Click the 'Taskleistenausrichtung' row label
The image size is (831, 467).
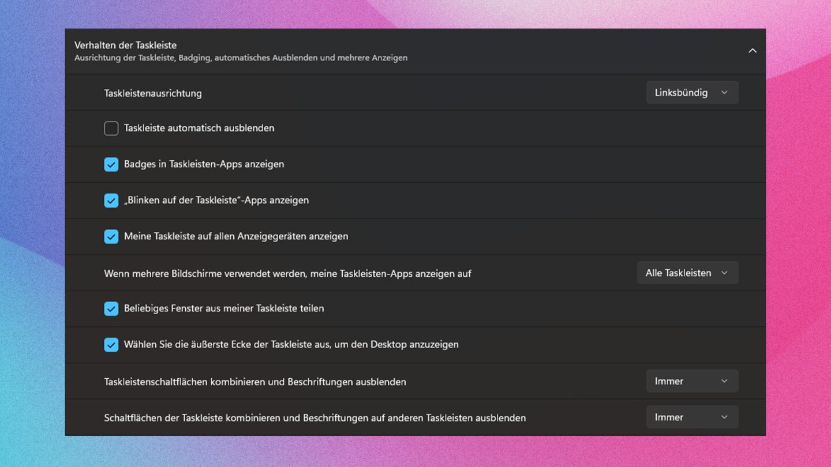click(153, 93)
